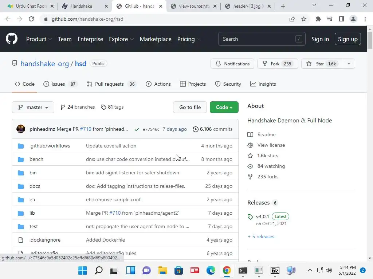Click the Fork 235 button
Image resolution: width=373 pixels, height=279 pixels.
[277, 64]
